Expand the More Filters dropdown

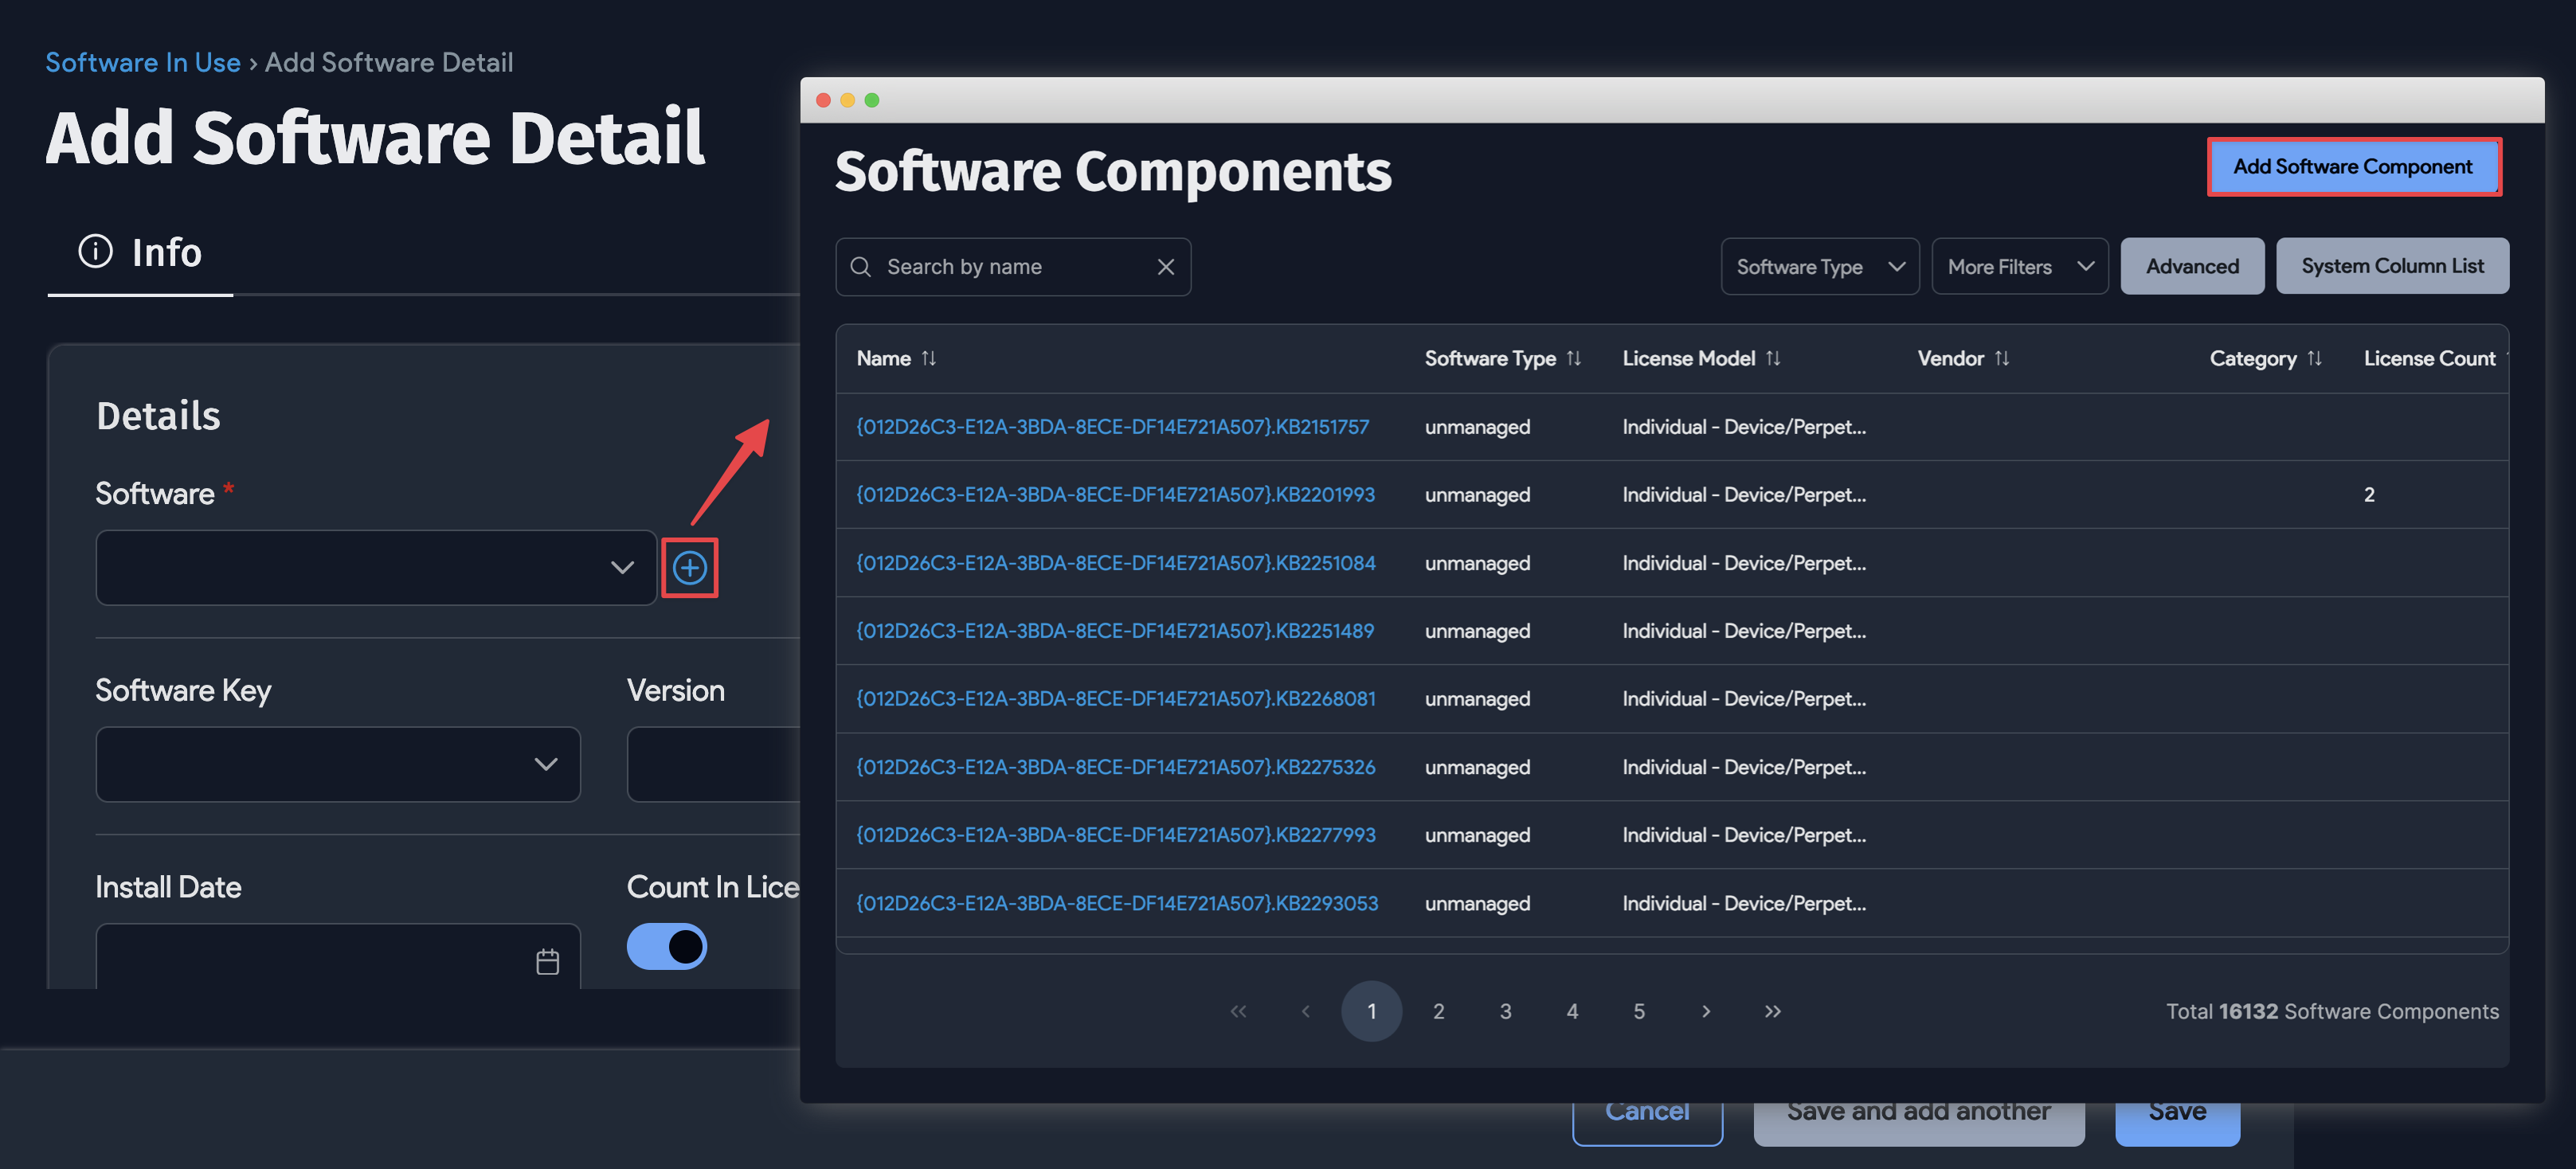(2019, 266)
